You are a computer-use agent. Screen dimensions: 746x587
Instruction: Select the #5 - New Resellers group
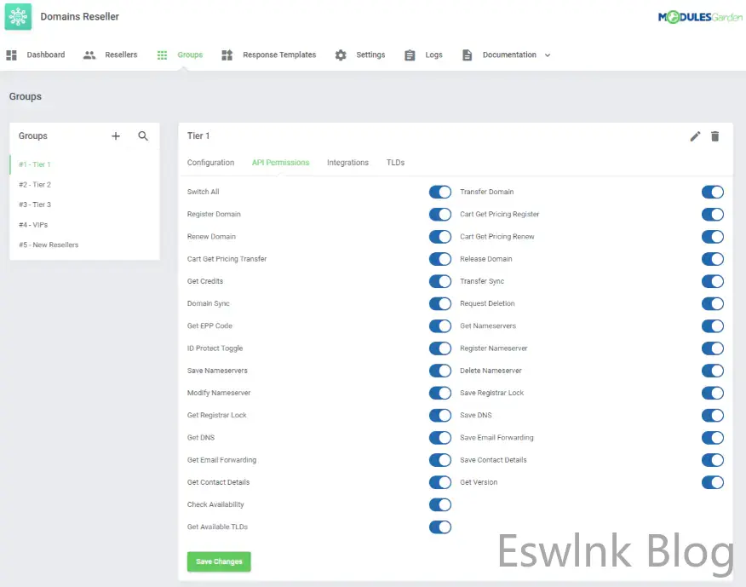click(x=49, y=245)
